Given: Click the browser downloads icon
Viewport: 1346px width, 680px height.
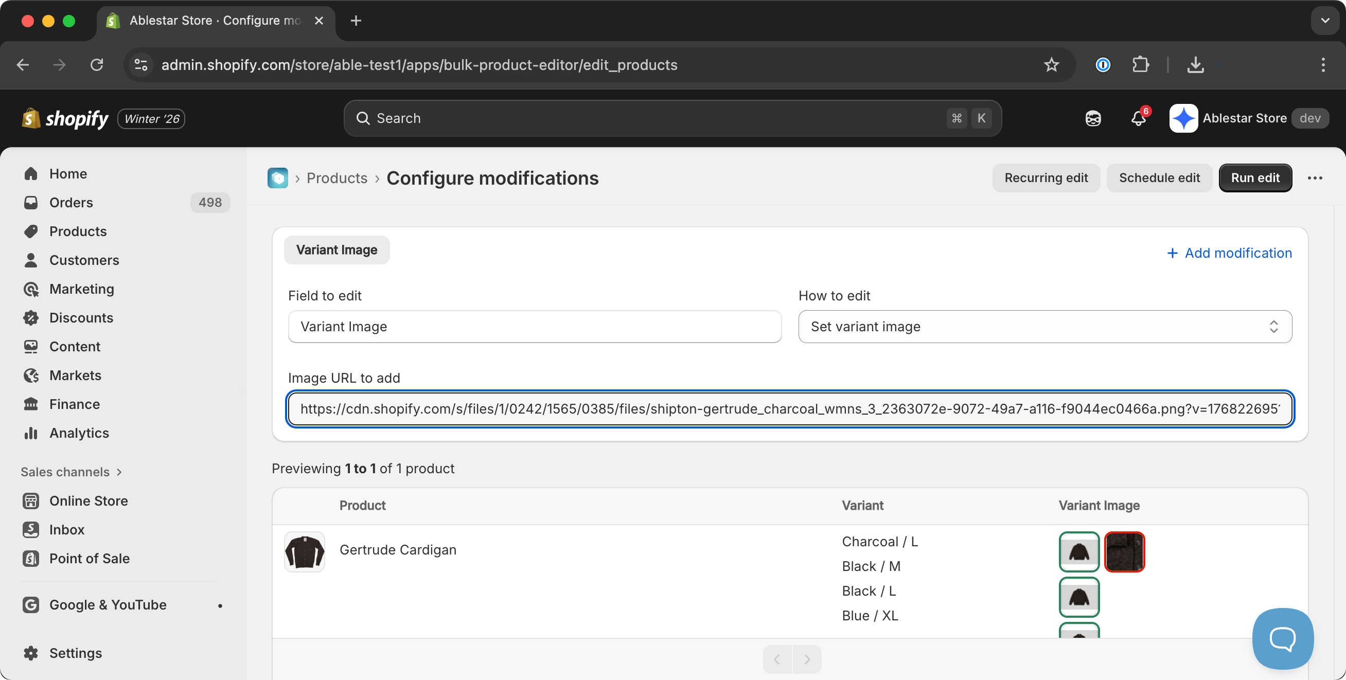Looking at the screenshot, I should [1196, 65].
